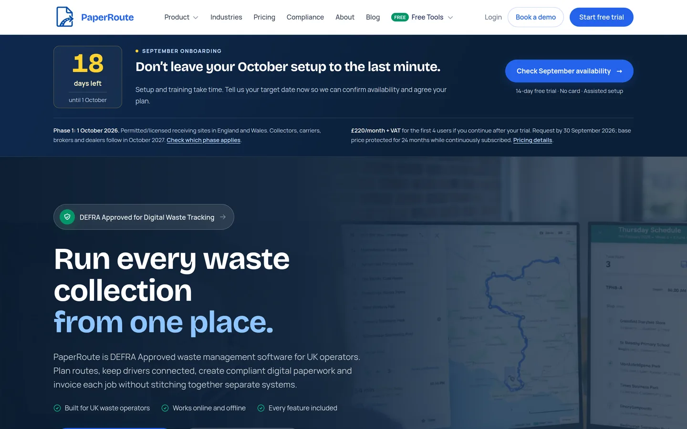Open the Compliance menu item
The height and width of the screenshot is (429, 687).
pyautogui.click(x=305, y=17)
